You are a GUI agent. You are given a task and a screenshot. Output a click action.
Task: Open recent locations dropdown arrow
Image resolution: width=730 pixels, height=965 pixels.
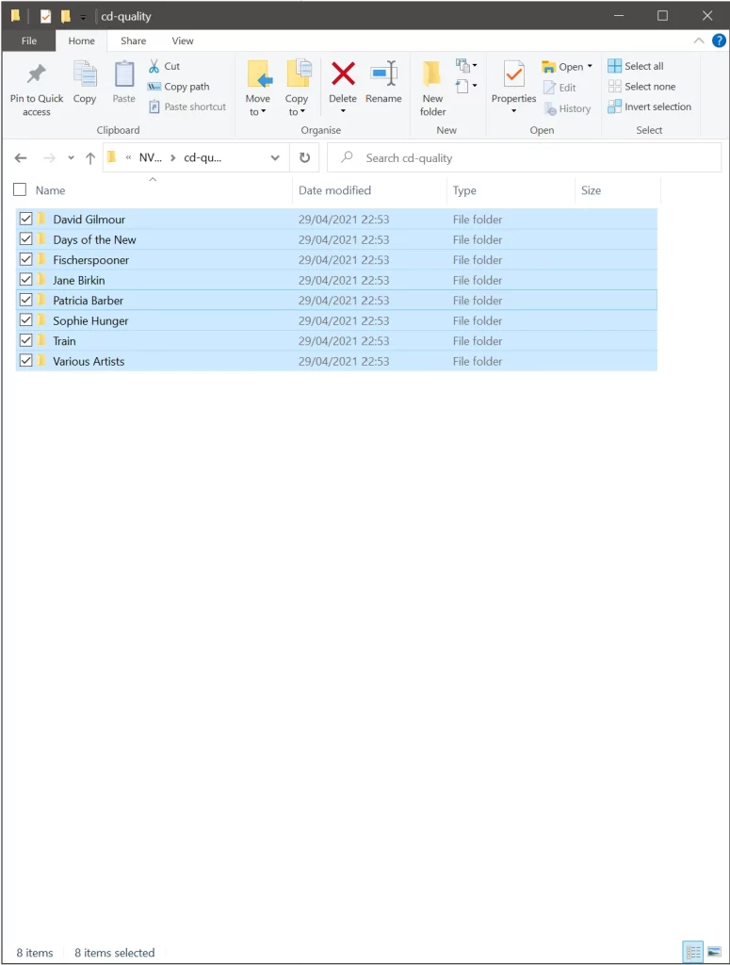72,158
